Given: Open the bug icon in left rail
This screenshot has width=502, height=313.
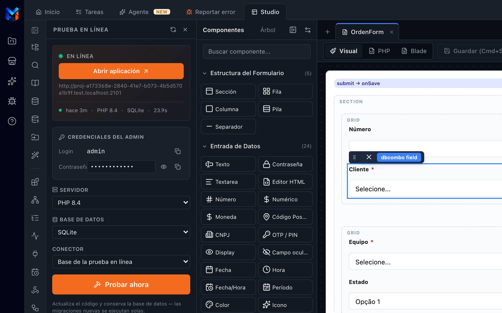Looking at the screenshot, I should click(x=12, y=101).
